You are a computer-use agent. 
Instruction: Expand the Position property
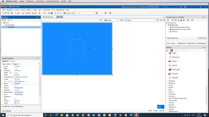coord(3,88)
